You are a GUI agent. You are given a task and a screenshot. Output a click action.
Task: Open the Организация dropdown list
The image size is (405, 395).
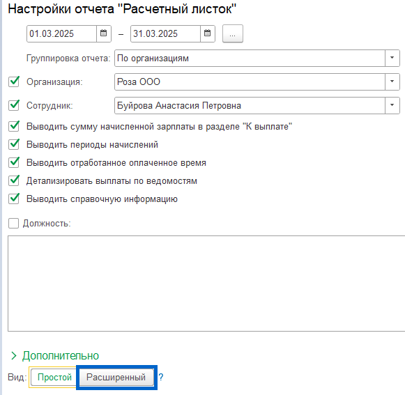tap(392, 82)
